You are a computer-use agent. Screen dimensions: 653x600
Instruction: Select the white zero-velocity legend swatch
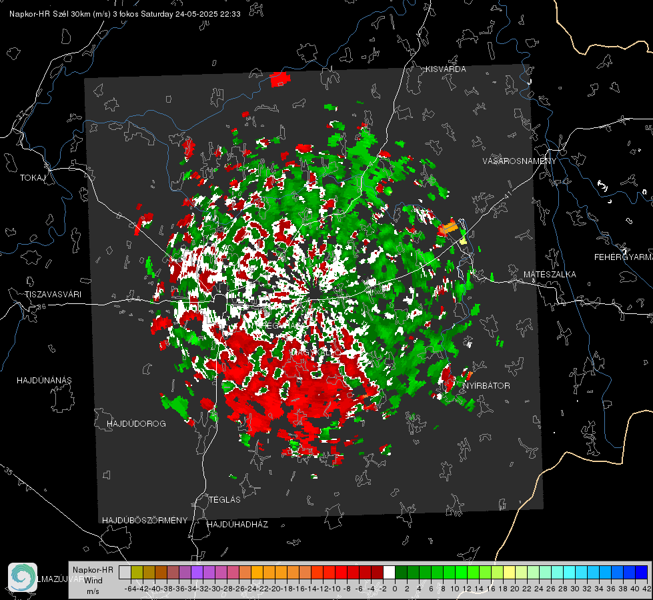click(389, 572)
